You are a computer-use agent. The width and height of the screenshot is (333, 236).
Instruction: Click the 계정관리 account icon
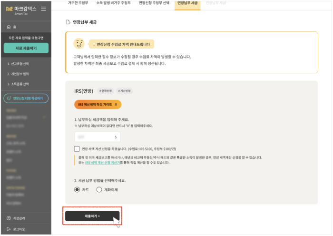(9, 218)
